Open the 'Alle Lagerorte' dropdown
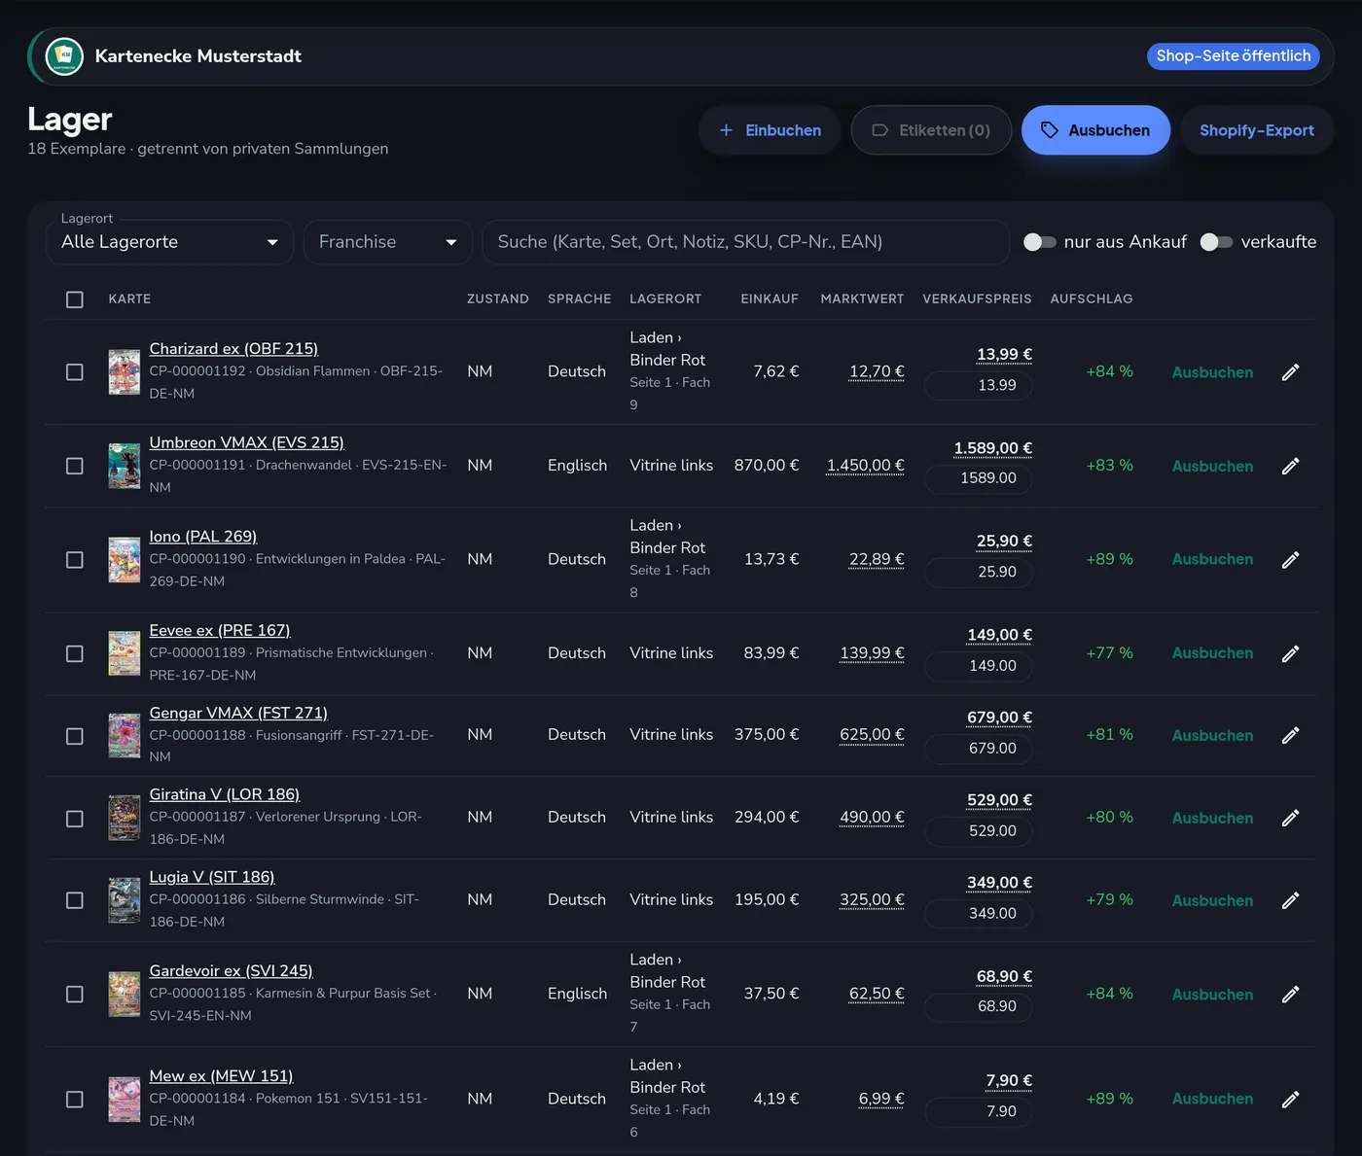Viewport: 1362px width, 1156px height. coord(169,242)
